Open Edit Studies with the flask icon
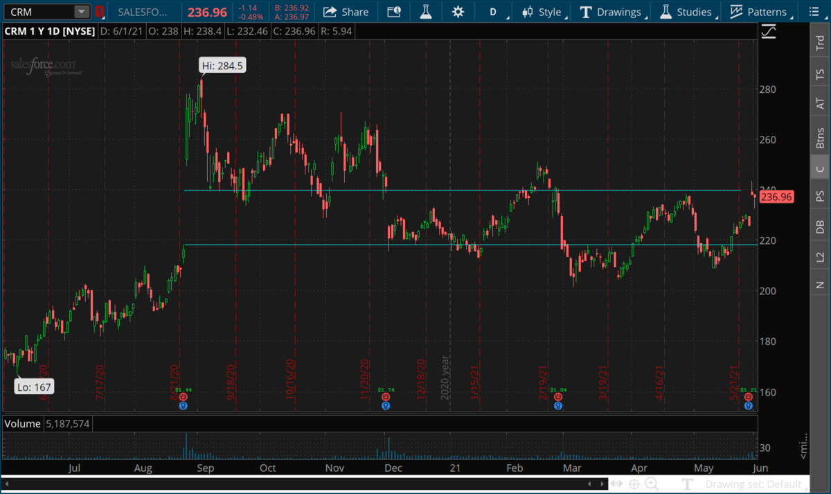Image resolution: width=831 pixels, height=494 pixels. [425, 12]
